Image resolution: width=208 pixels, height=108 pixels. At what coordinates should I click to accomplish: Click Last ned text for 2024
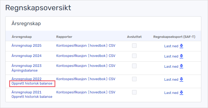tap(171, 56)
